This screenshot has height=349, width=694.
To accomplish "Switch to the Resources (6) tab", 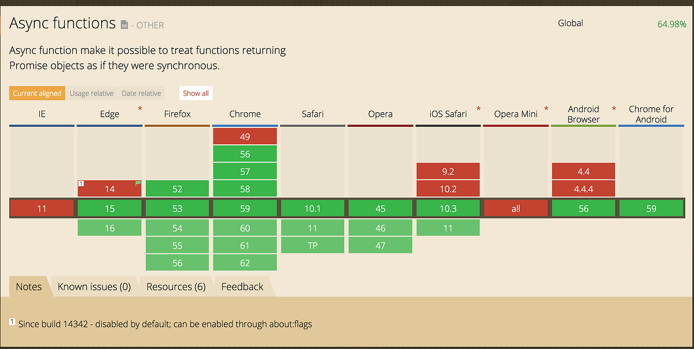I will 176,286.
